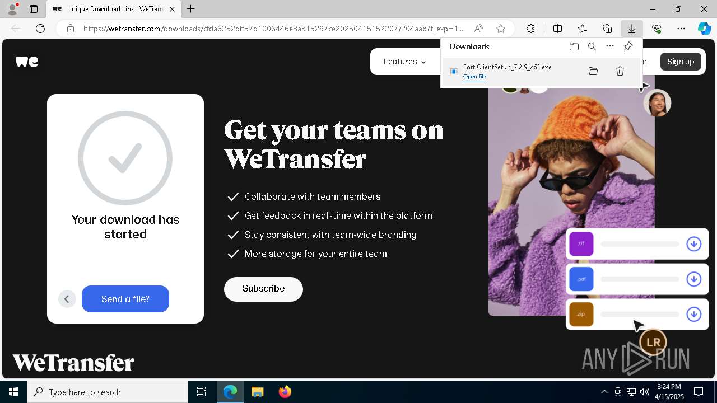This screenshot has width=717, height=403.
Task: Click the Downloads toolbar icon
Action: pyautogui.click(x=632, y=29)
